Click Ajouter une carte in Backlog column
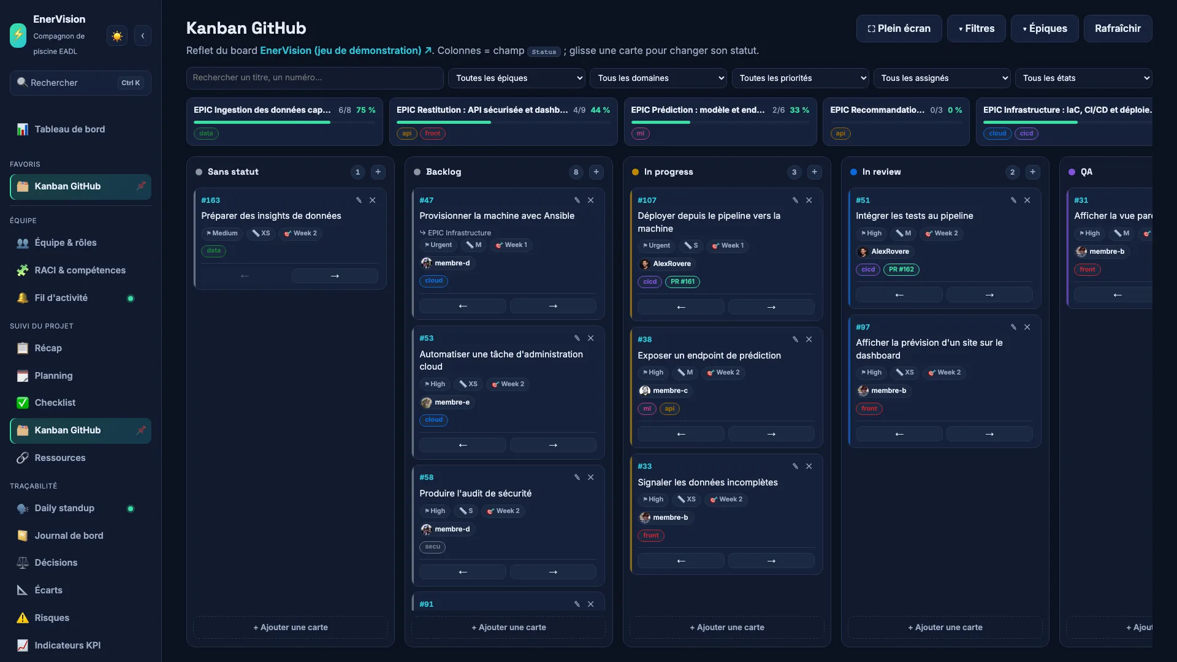Image resolution: width=1177 pixels, height=662 pixels. pos(508,627)
